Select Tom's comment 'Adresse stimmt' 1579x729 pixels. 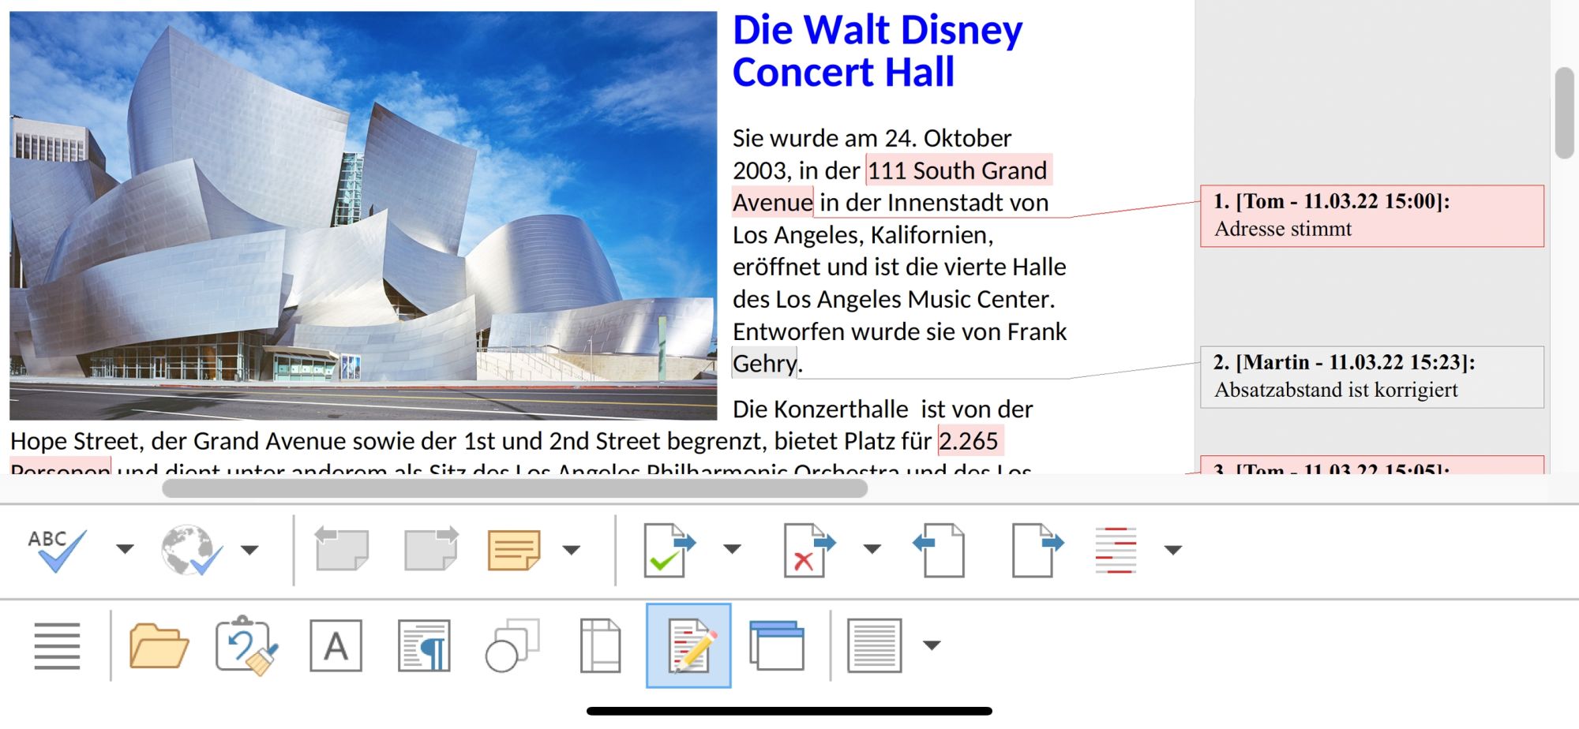1372,215
